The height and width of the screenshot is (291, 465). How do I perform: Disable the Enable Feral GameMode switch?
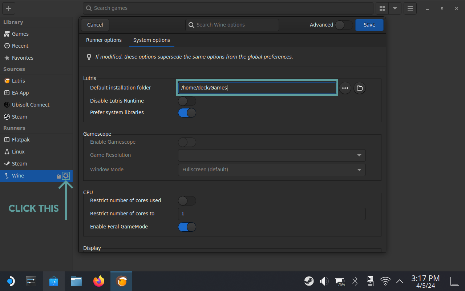point(187,227)
